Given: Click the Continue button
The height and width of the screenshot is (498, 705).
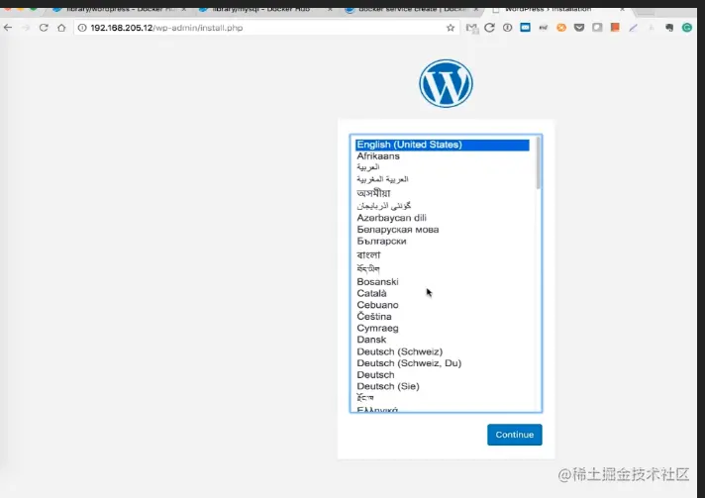Looking at the screenshot, I should coord(514,435).
